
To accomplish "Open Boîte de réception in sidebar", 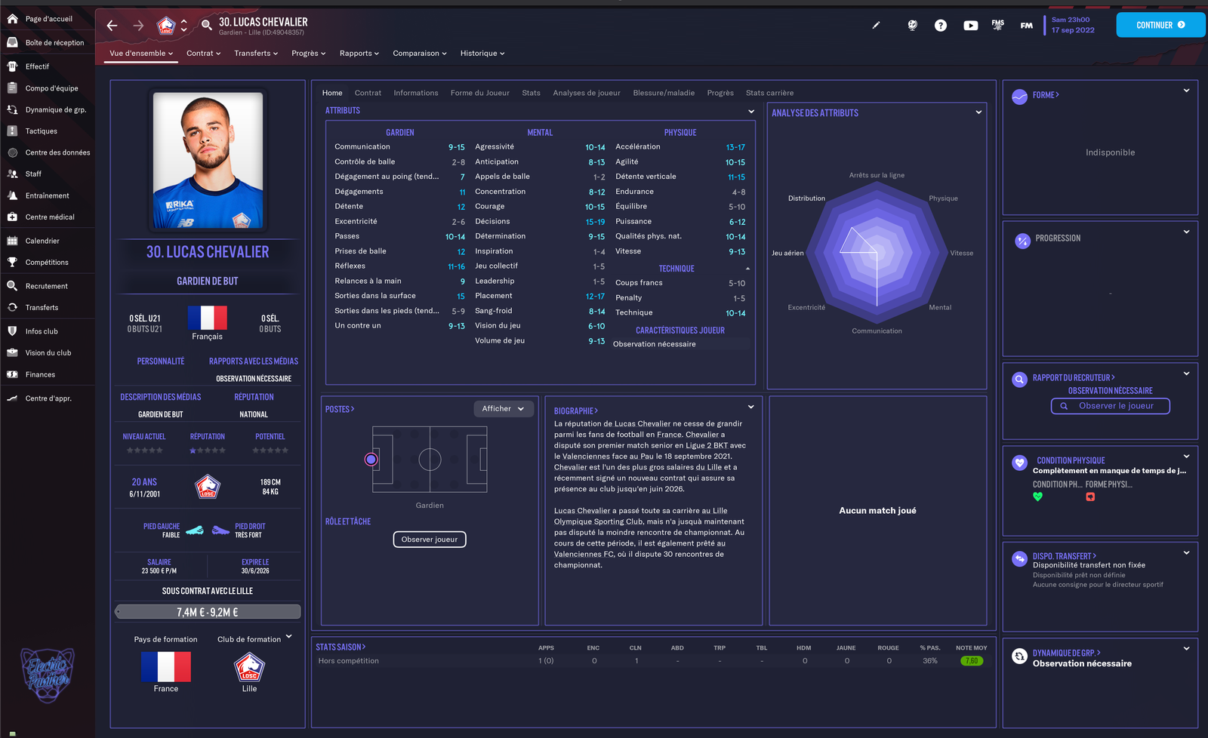I will pyautogui.click(x=54, y=43).
